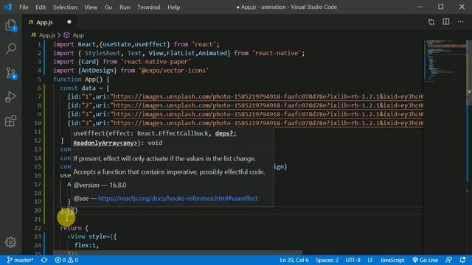Open the Selection menu
Screen dimensions: 472x265
click(65, 7)
